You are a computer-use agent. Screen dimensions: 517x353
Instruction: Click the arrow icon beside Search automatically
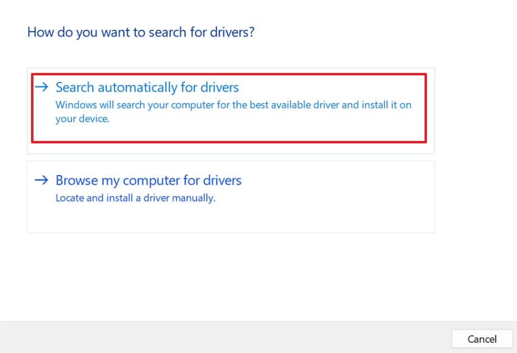pyautogui.click(x=42, y=87)
